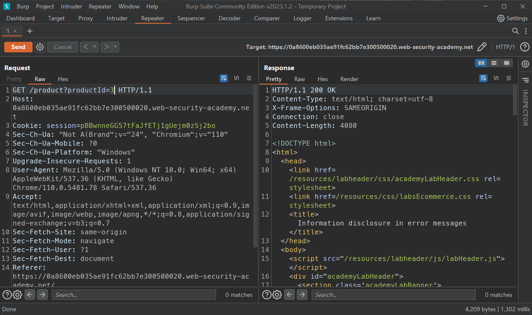
Task: Click the request pane vertical scrollbar
Action: (255, 166)
